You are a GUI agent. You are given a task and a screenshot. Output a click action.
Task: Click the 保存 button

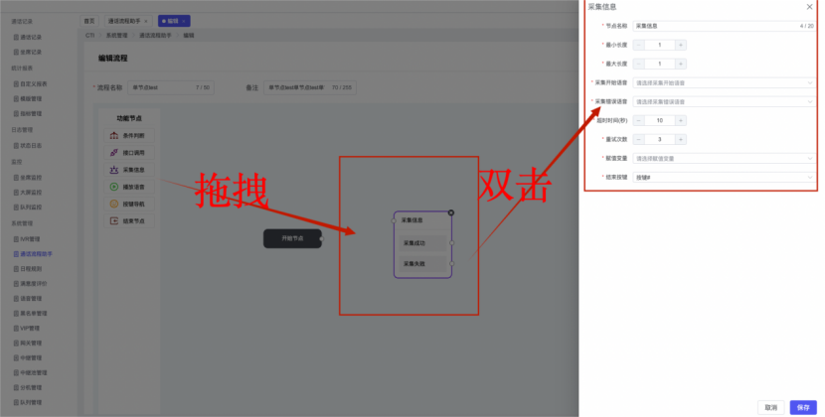point(803,407)
